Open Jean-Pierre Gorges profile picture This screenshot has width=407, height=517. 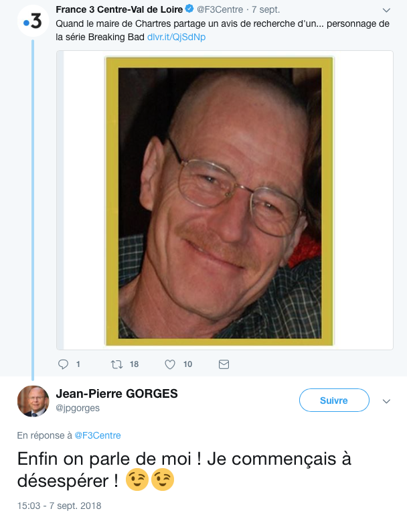click(33, 401)
